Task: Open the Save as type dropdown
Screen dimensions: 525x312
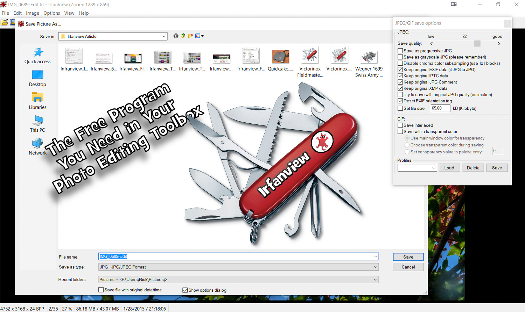Action: tap(238, 267)
